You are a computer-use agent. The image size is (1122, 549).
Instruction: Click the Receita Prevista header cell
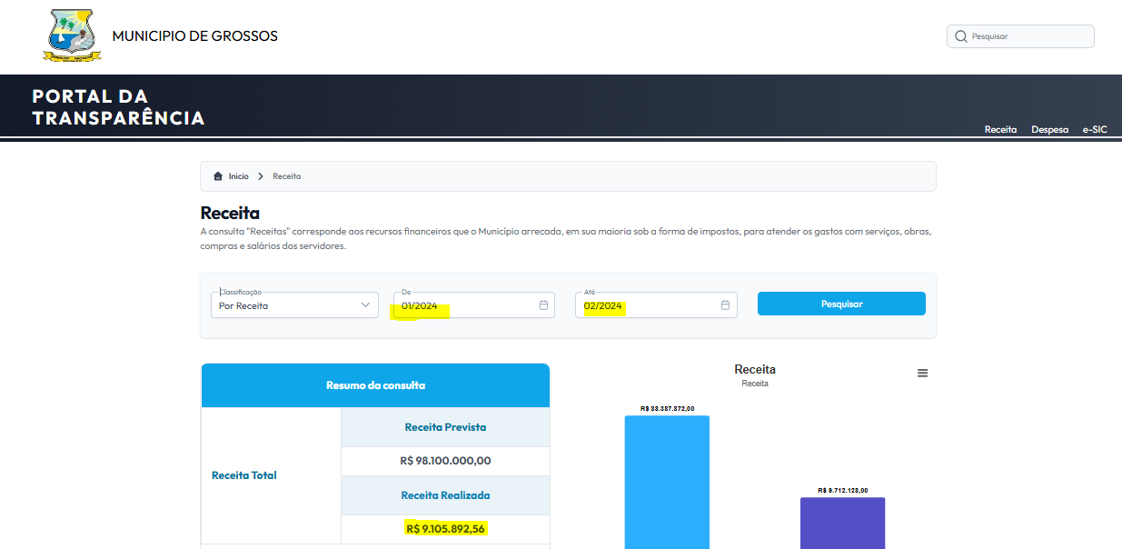[445, 427]
